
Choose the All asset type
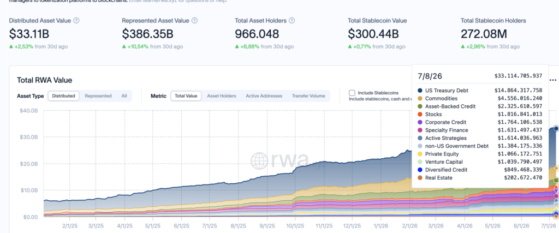click(124, 96)
